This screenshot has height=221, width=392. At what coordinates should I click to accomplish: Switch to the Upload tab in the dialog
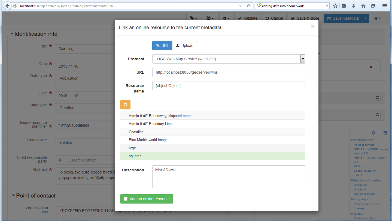click(x=184, y=46)
